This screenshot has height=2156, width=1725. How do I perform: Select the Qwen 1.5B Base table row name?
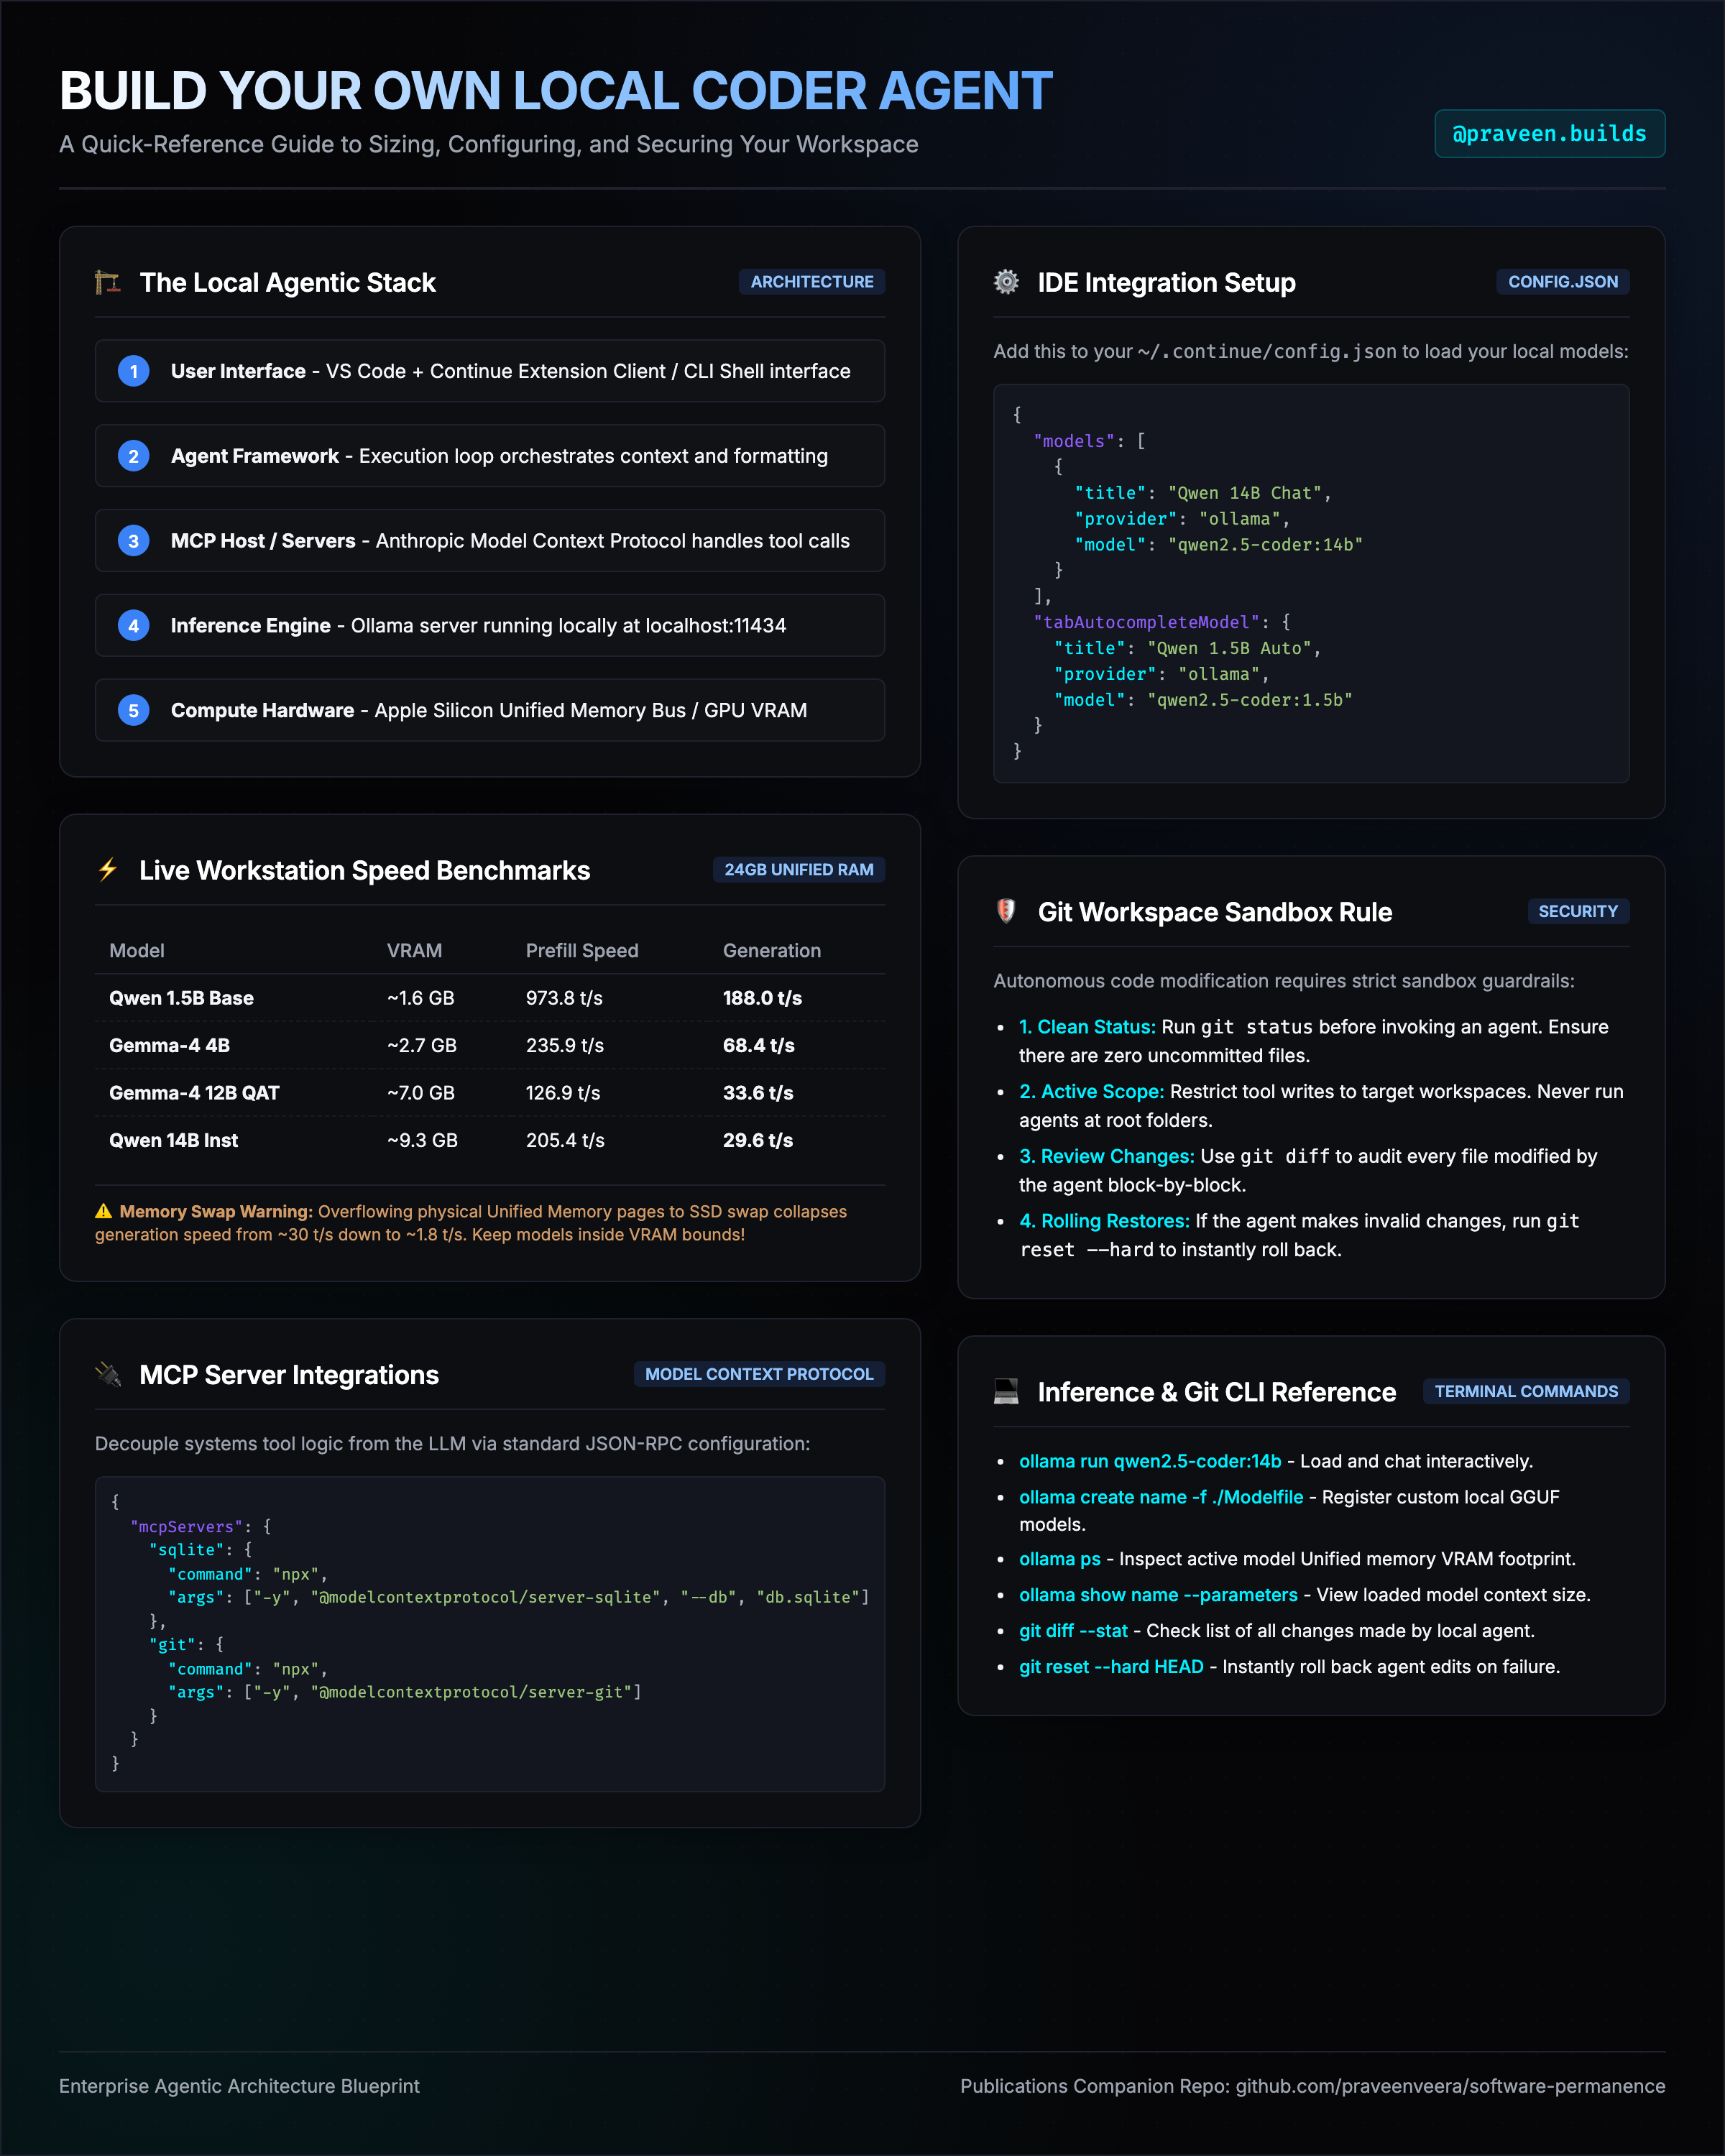(181, 998)
